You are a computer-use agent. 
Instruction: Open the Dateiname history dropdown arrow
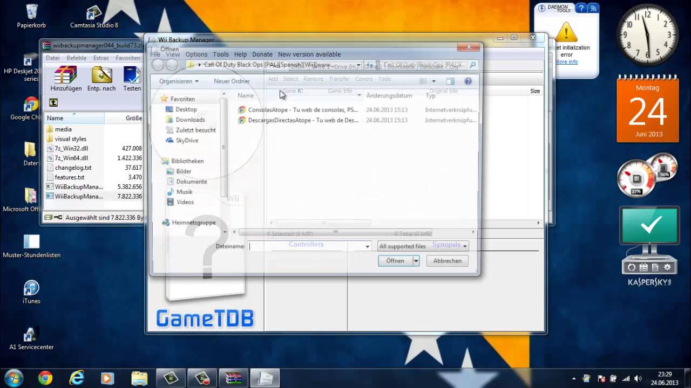[x=367, y=246]
